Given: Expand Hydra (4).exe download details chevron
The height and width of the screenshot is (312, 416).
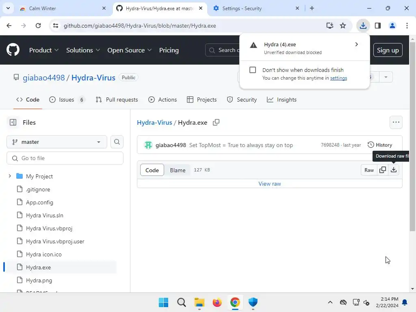Looking at the screenshot, I should tap(357, 44).
